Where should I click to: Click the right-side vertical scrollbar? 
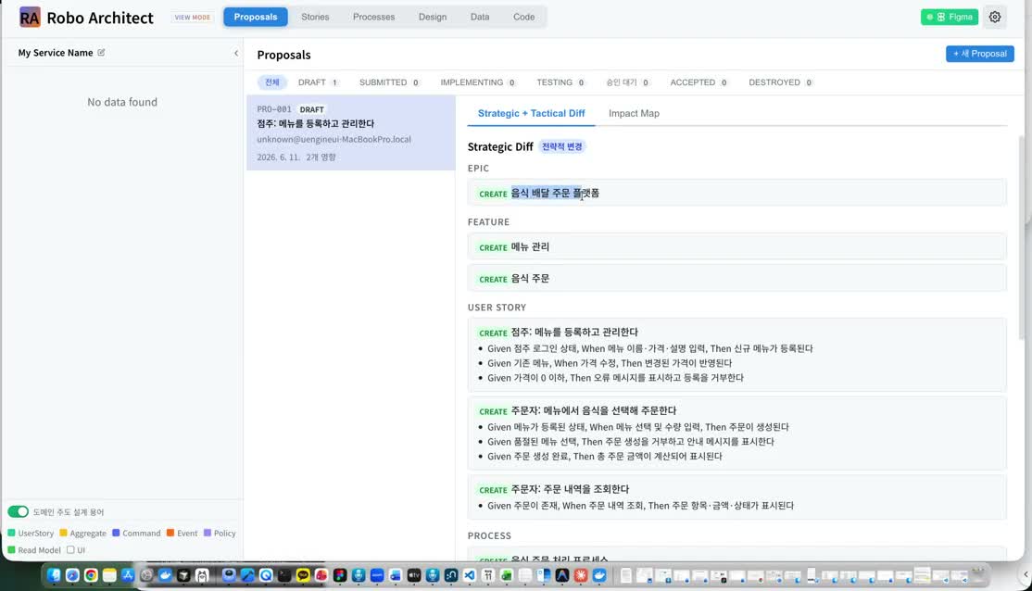coord(1022,237)
